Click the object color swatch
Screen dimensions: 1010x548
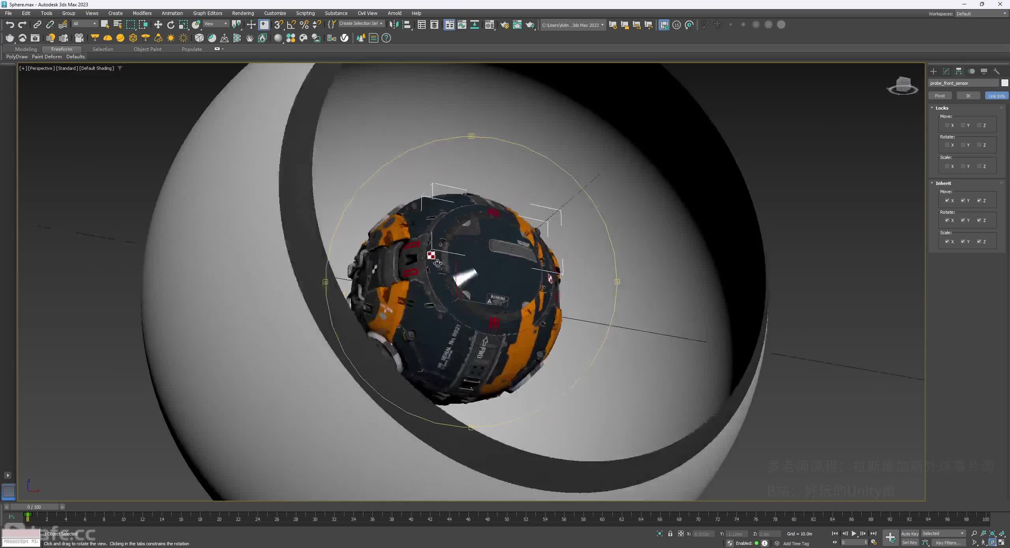[1004, 83]
